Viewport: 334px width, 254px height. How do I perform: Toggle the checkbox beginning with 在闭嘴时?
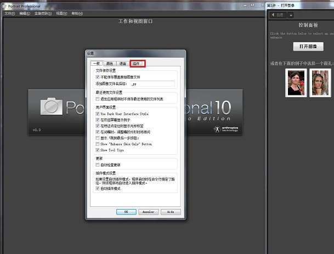(97, 132)
